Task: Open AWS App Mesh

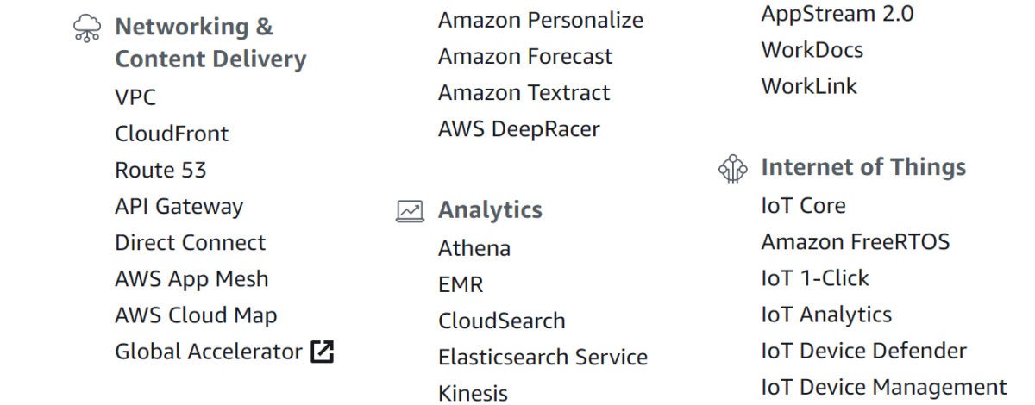Action: [x=191, y=279]
